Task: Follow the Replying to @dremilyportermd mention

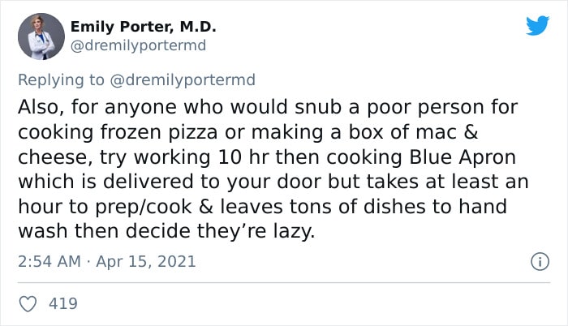Action: pyautogui.click(x=183, y=80)
